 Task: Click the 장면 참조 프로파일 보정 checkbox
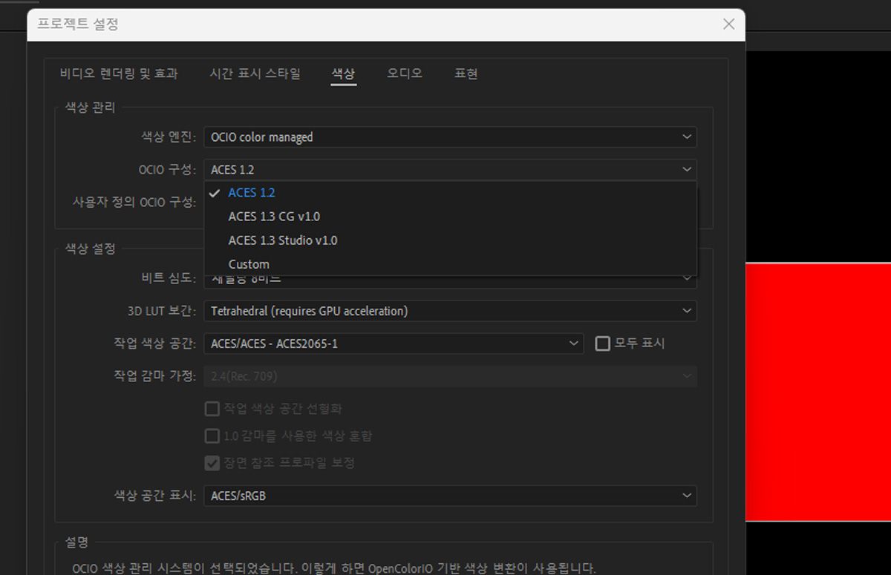click(212, 462)
